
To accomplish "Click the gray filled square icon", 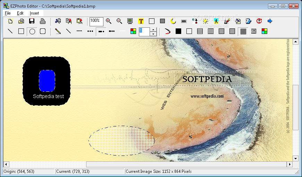I will point(162,21).
